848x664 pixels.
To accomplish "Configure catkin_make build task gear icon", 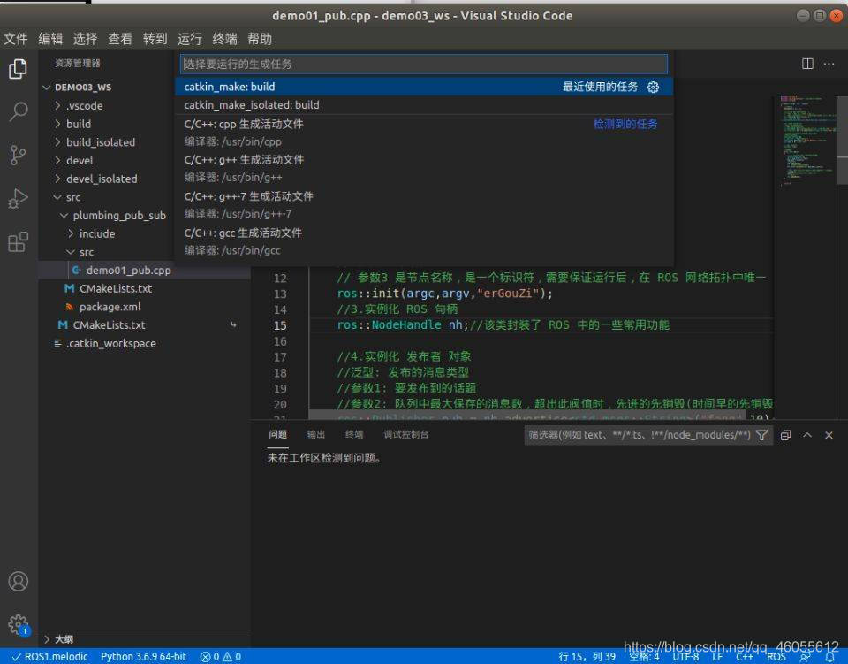I will (654, 88).
